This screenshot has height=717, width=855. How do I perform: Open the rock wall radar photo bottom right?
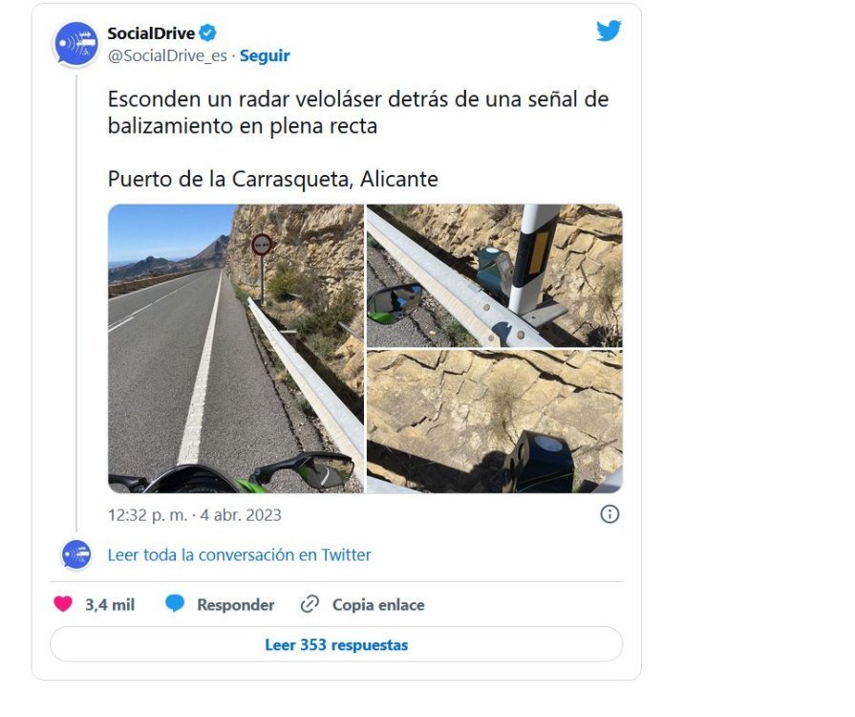pyautogui.click(x=495, y=422)
